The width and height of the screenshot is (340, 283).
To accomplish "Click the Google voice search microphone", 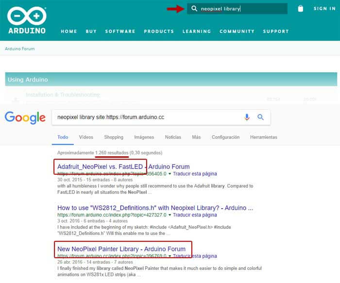I will [x=247, y=117].
